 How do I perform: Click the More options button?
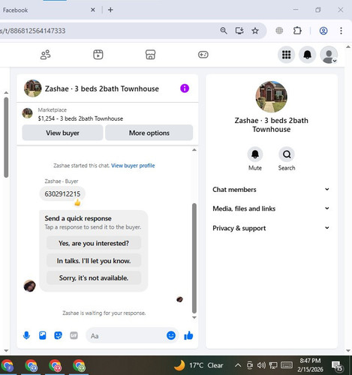pyautogui.click(x=149, y=133)
